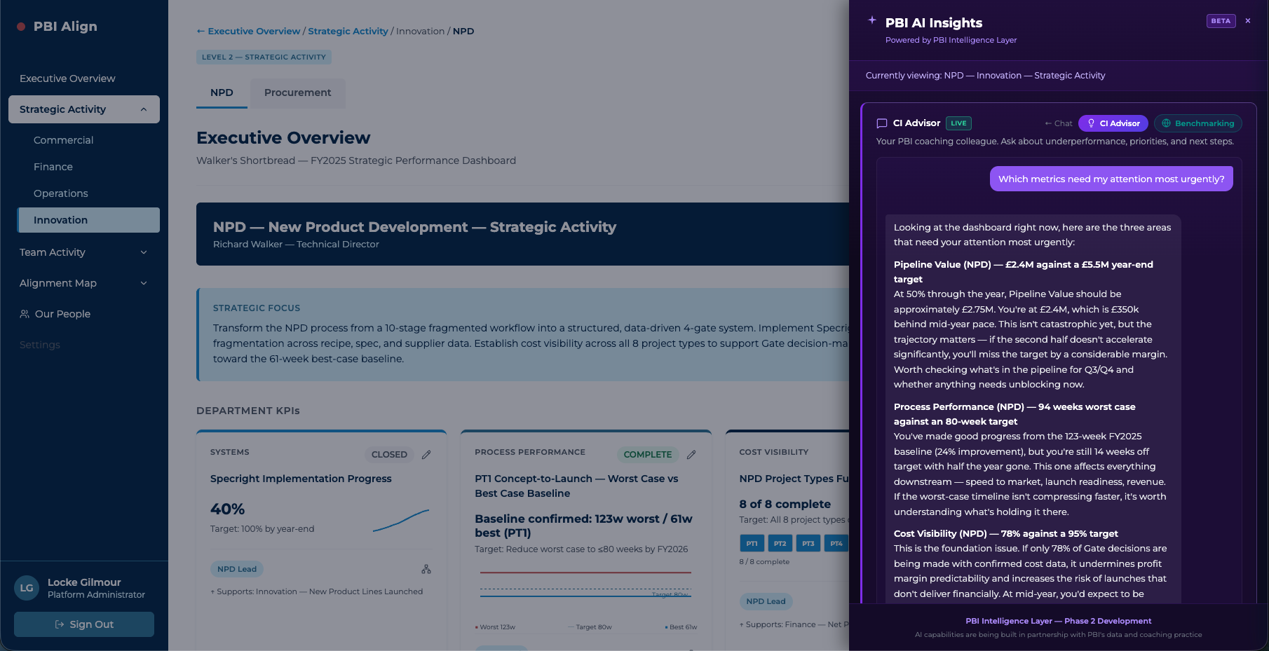Click NPD Lead tag on Systems card

pyautogui.click(x=237, y=569)
